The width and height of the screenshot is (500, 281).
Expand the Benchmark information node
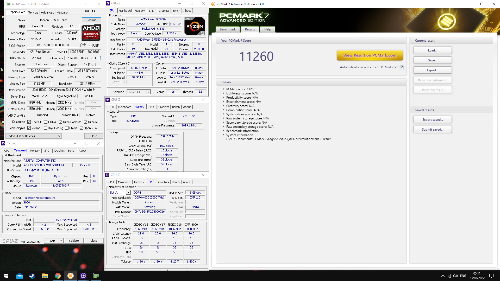click(x=223, y=131)
